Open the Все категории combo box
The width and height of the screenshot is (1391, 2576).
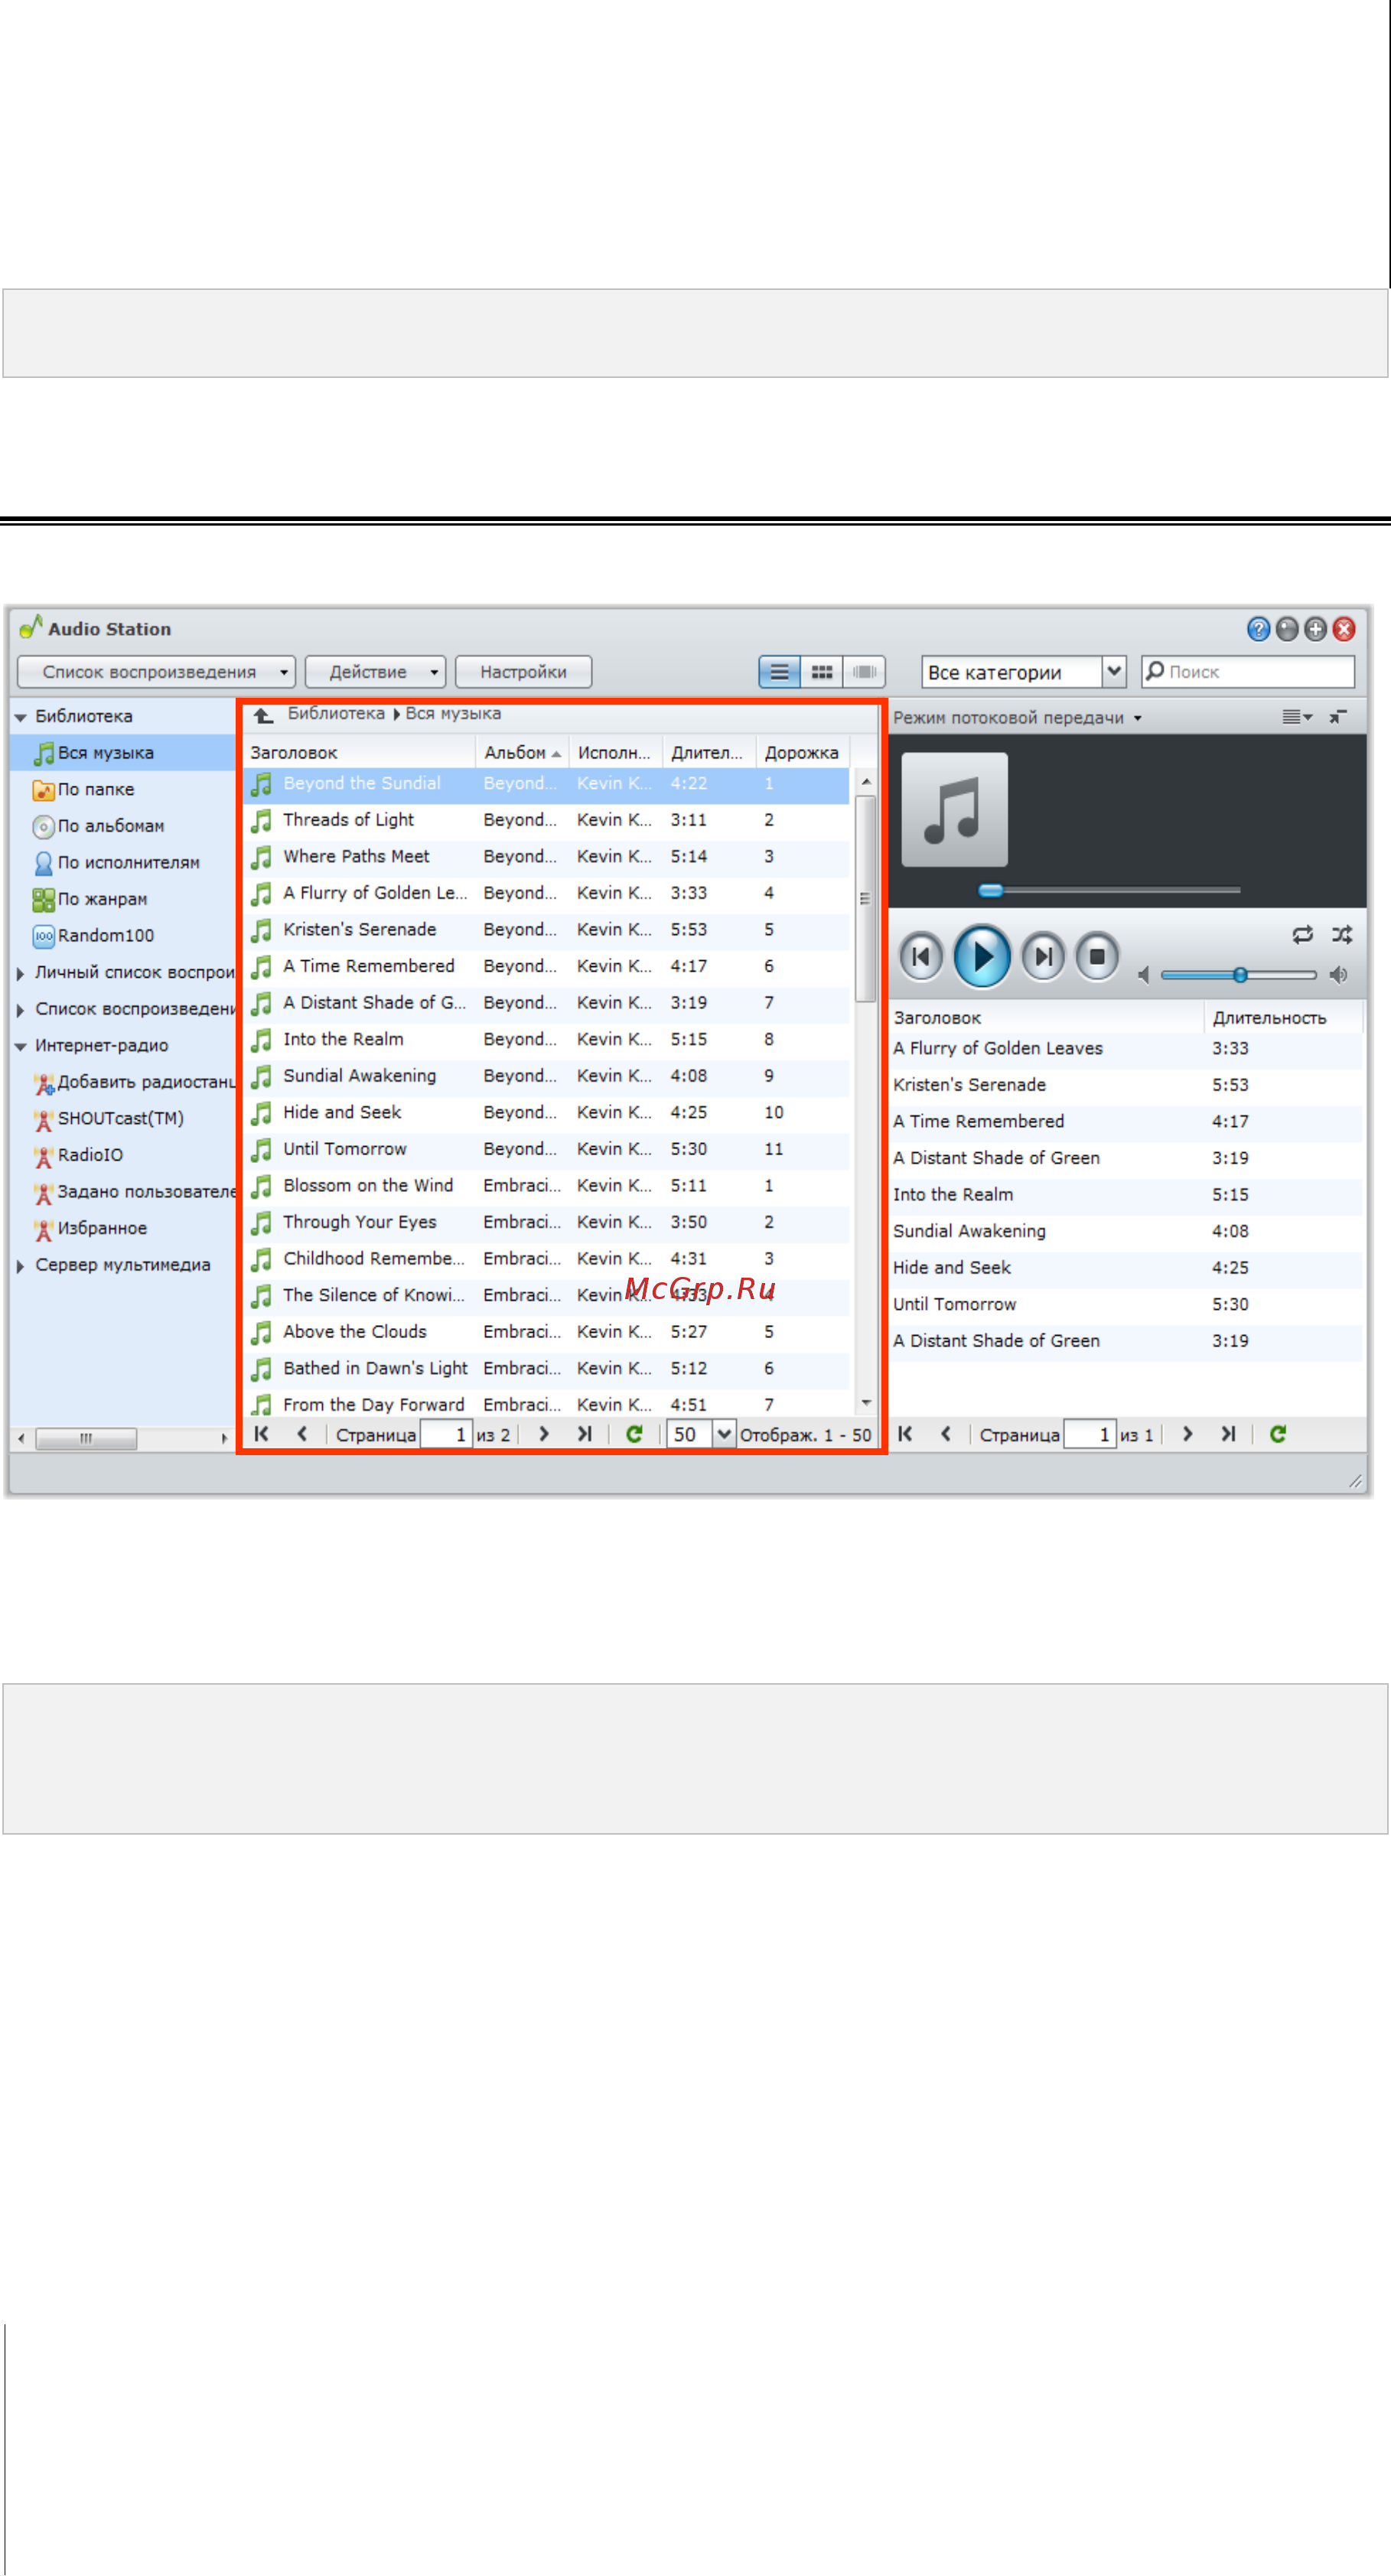tap(1024, 672)
